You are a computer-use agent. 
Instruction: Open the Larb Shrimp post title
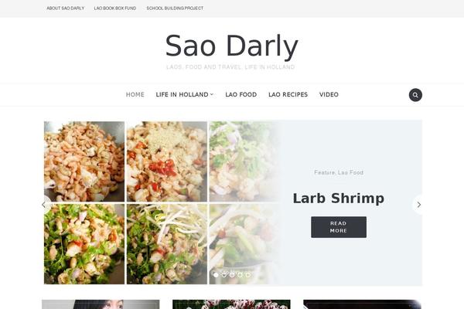pyautogui.click(x=339, y=199)
